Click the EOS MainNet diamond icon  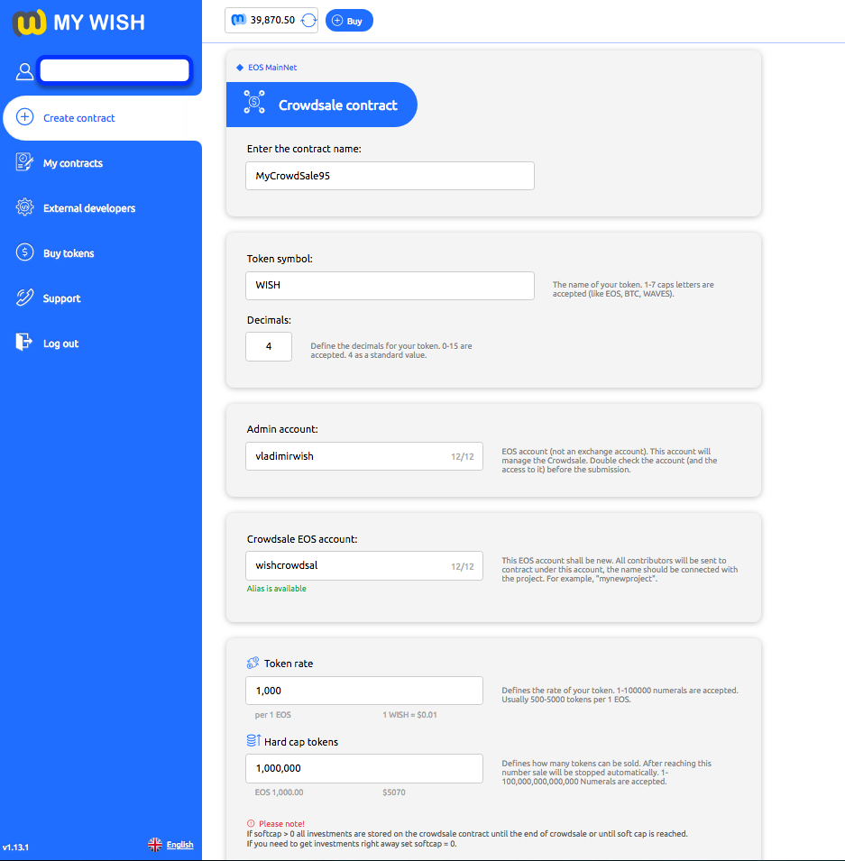[x=240, y=68]
